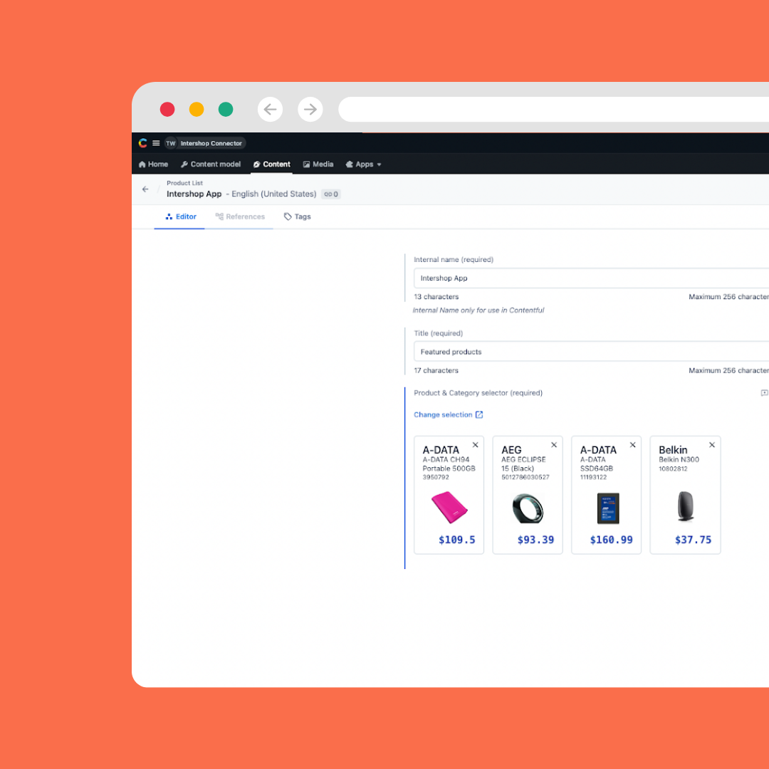Switch to the References tab
This screenshot has width=769, height=769.
[240, 216]
